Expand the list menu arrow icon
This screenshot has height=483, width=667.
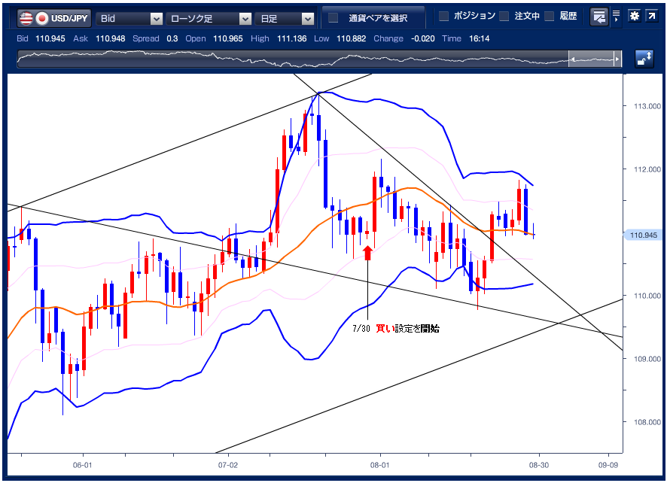(x=616, y=17)
